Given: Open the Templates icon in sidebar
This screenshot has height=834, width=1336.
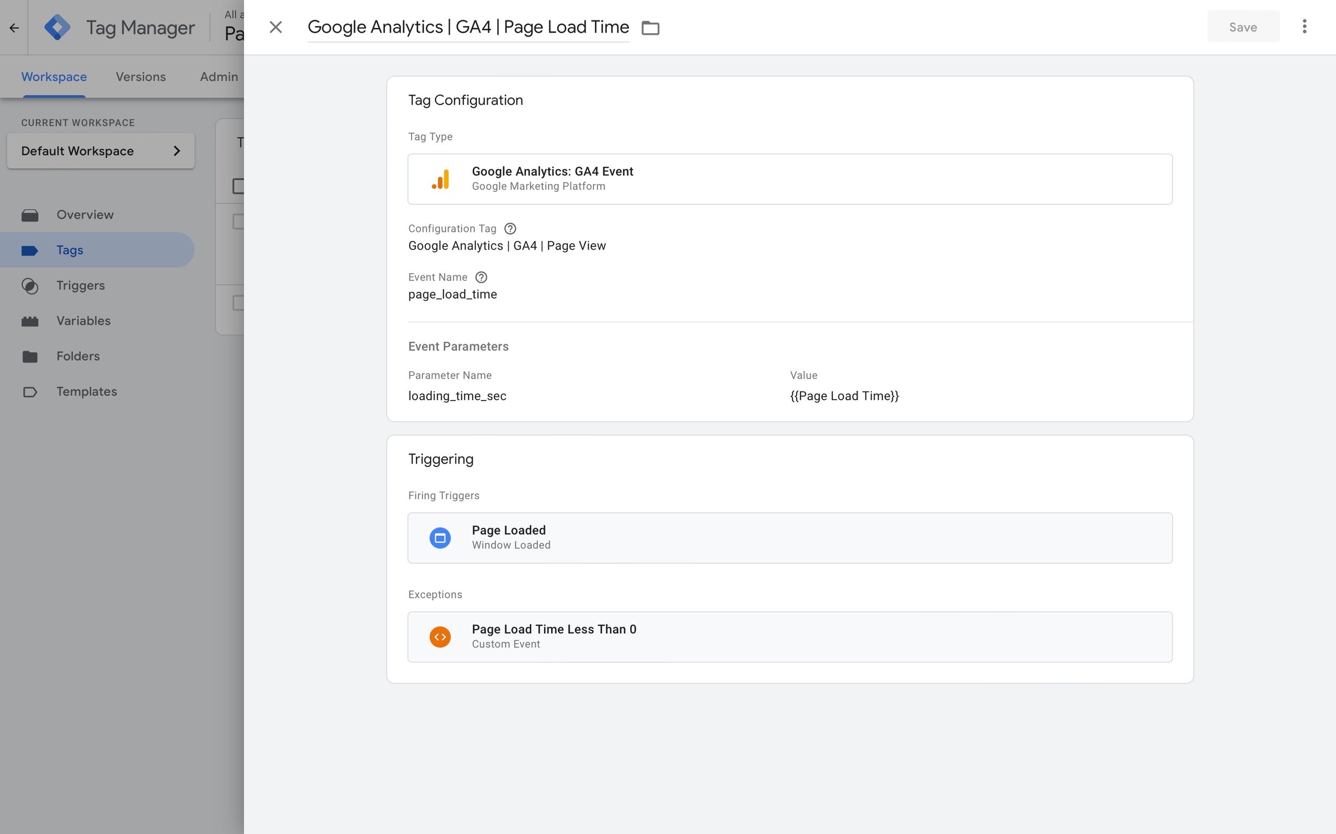Looking at the screenshot, I should point(30,392).
